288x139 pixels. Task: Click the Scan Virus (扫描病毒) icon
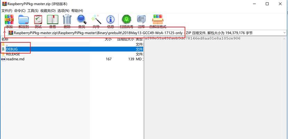(126, 19)
